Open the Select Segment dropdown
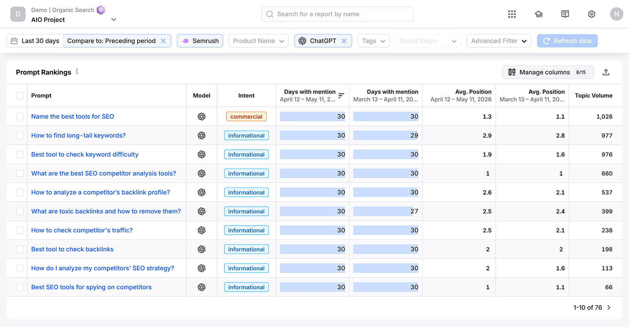This screenshot has width=629, height=327. pyautogui.click(x=428, y=41)
